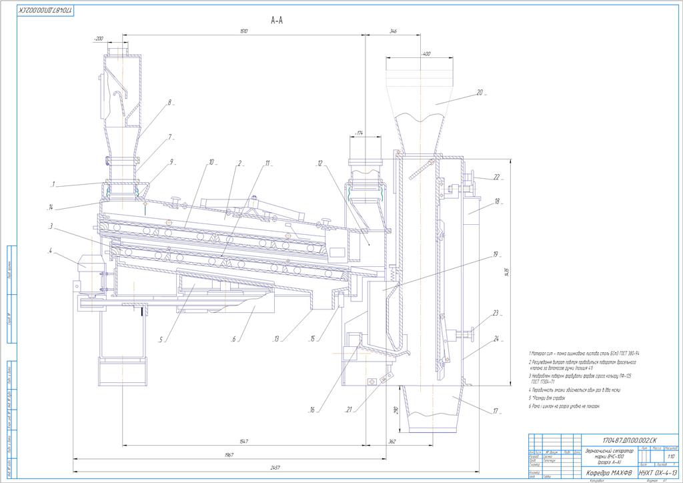Select the "174" width dimension
Screen dimensions: 683x483
[359, 132]
